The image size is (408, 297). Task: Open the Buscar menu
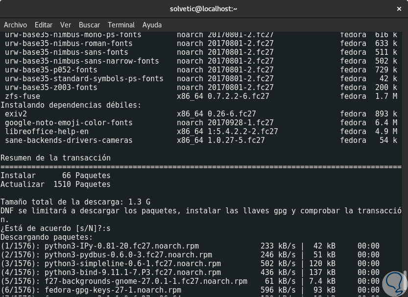[89, 25]
